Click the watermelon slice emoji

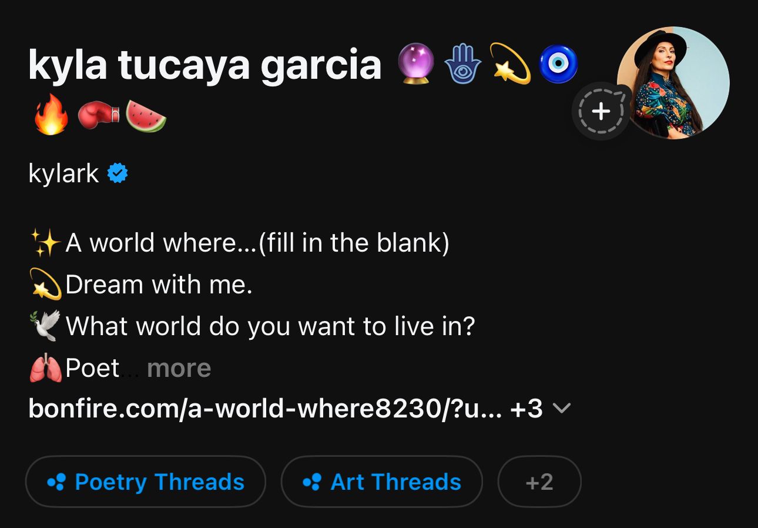click(x=146, y=115)
